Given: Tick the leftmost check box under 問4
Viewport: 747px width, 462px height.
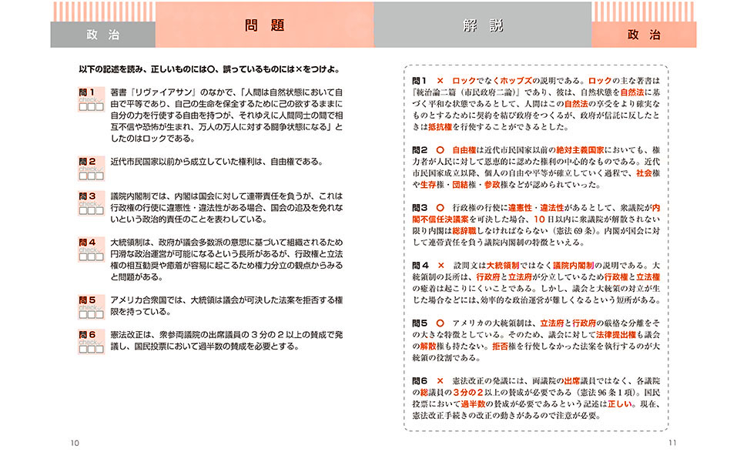Looking at the screenshot, I should pyautogui.click(x=83, y=256).
